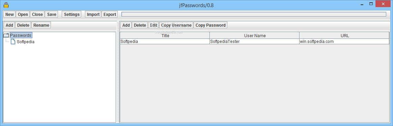Image resolution: width=393 pixels, height=126 pixels.
Task: Select the Softpedia tree item
Action: [x=26, y=42]
